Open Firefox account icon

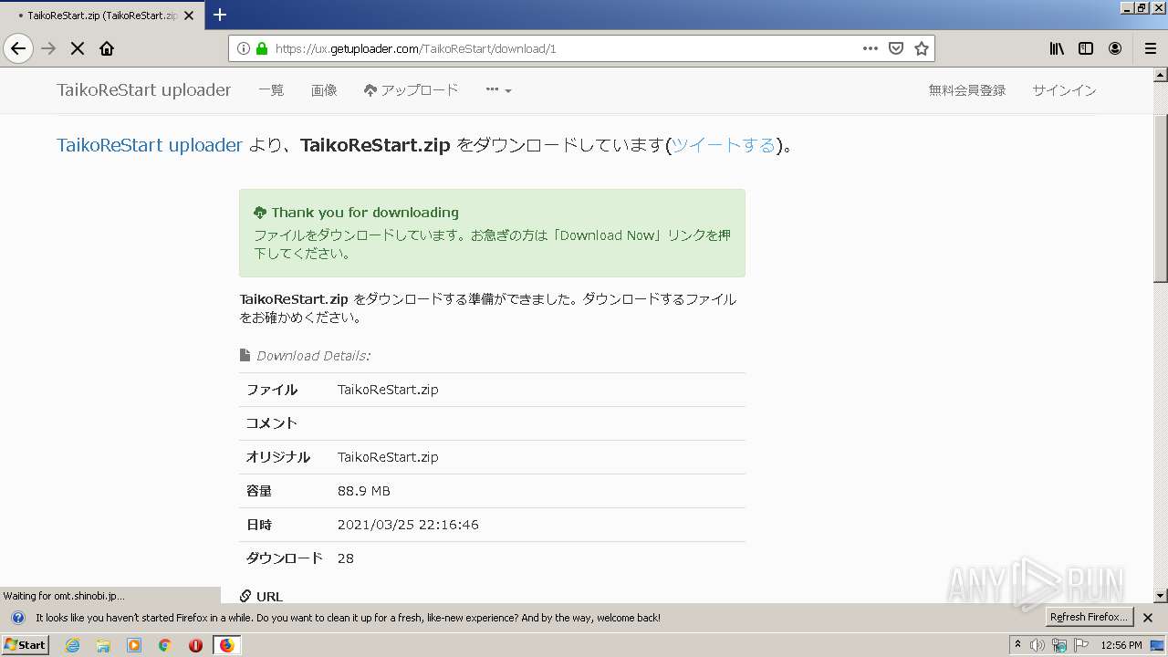[1115, 48]
